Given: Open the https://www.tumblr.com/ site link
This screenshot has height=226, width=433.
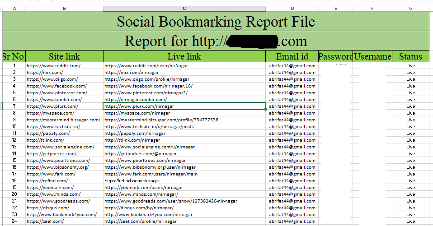Looking at the screenshot, I should click(54, 100).
